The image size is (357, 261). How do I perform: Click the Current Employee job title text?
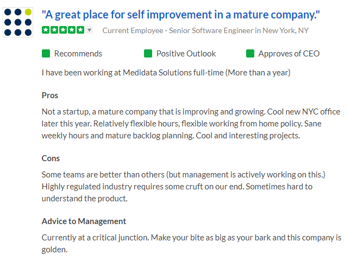(x=205, y=30)
